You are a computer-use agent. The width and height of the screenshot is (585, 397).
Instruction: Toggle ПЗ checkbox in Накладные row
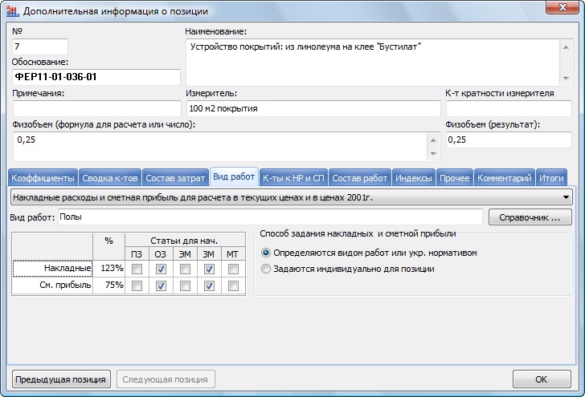point(137,269)
